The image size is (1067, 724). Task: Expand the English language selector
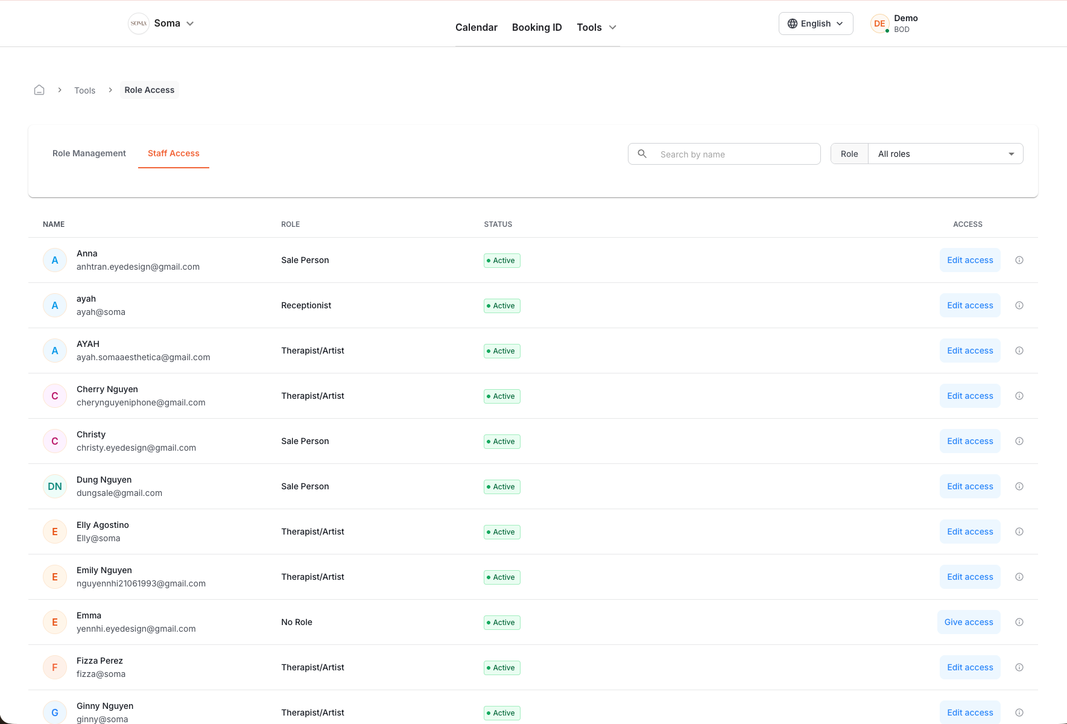815,24
